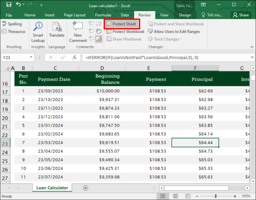The width and height of the screenshot is (256, 200).
Task: Click the zoom out minus button
Action: click(197, 196)
